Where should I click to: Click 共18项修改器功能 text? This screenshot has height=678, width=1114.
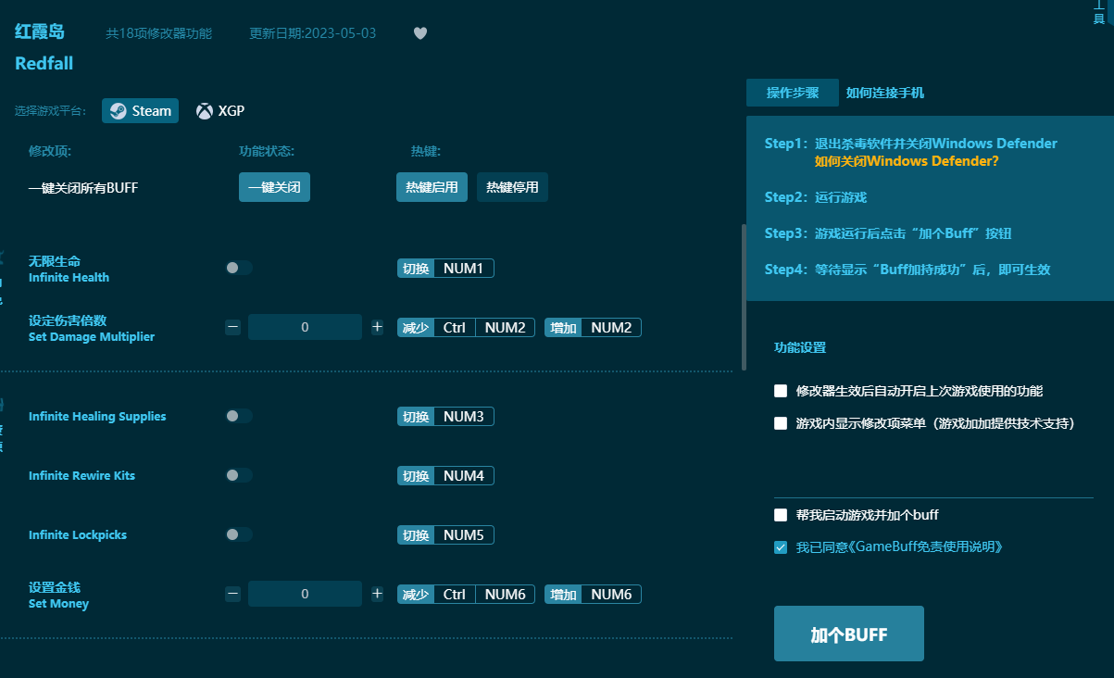(159, 33)
